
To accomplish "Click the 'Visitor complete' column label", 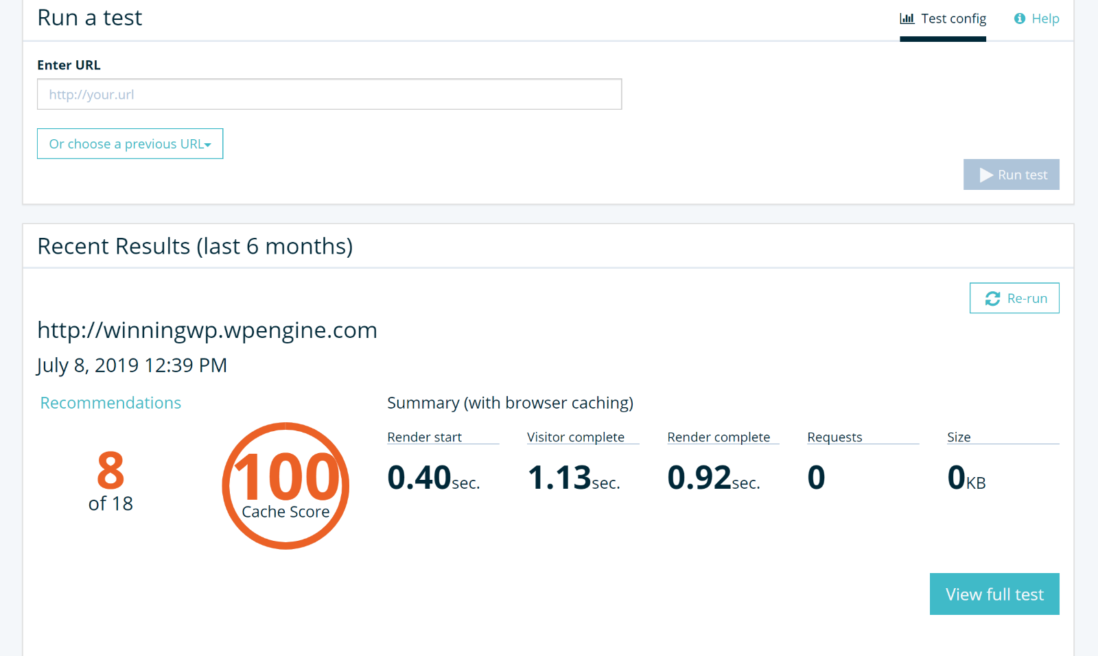I will pos(576,437).
